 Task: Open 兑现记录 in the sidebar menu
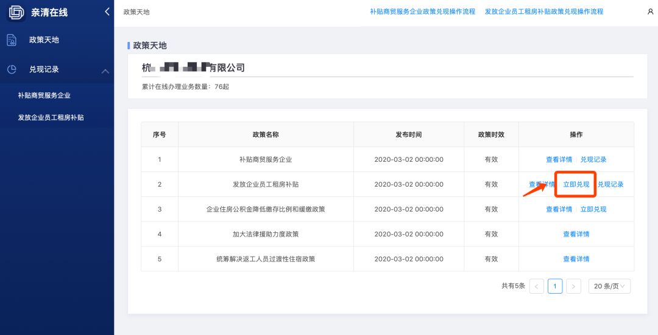point(44,69)
